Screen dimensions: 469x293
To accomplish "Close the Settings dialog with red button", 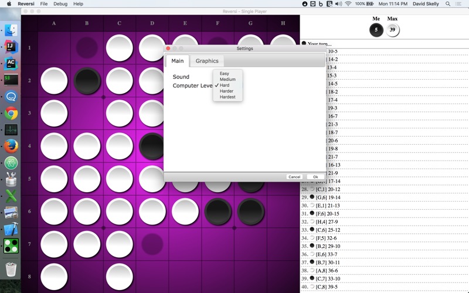I will pyautogui.click(x=168, y=48).
